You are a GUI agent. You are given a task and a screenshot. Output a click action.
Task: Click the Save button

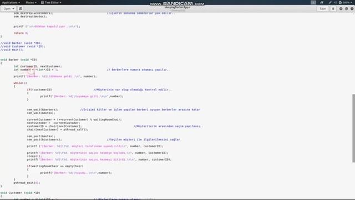pos(323,9)
